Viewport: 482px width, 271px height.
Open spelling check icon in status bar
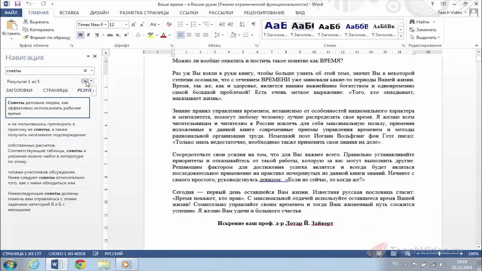point(96,254)
